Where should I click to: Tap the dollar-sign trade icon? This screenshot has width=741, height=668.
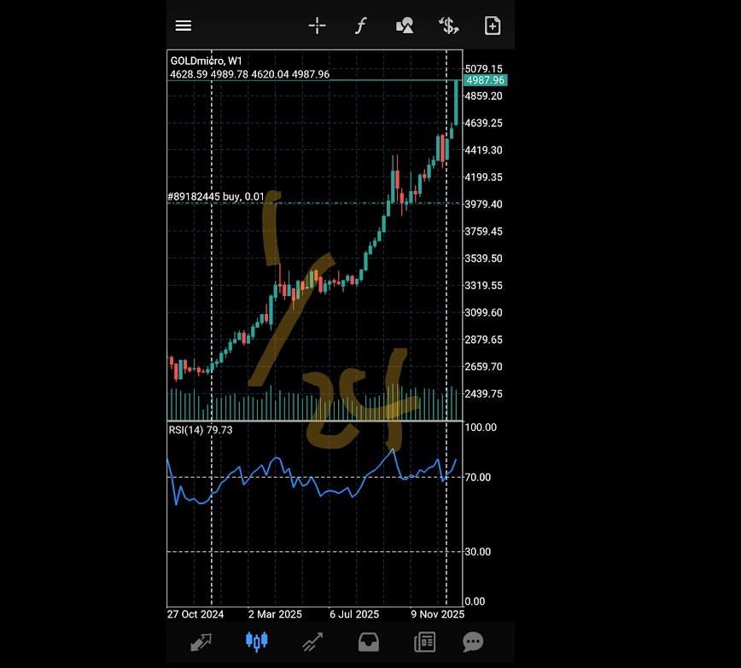449,26
